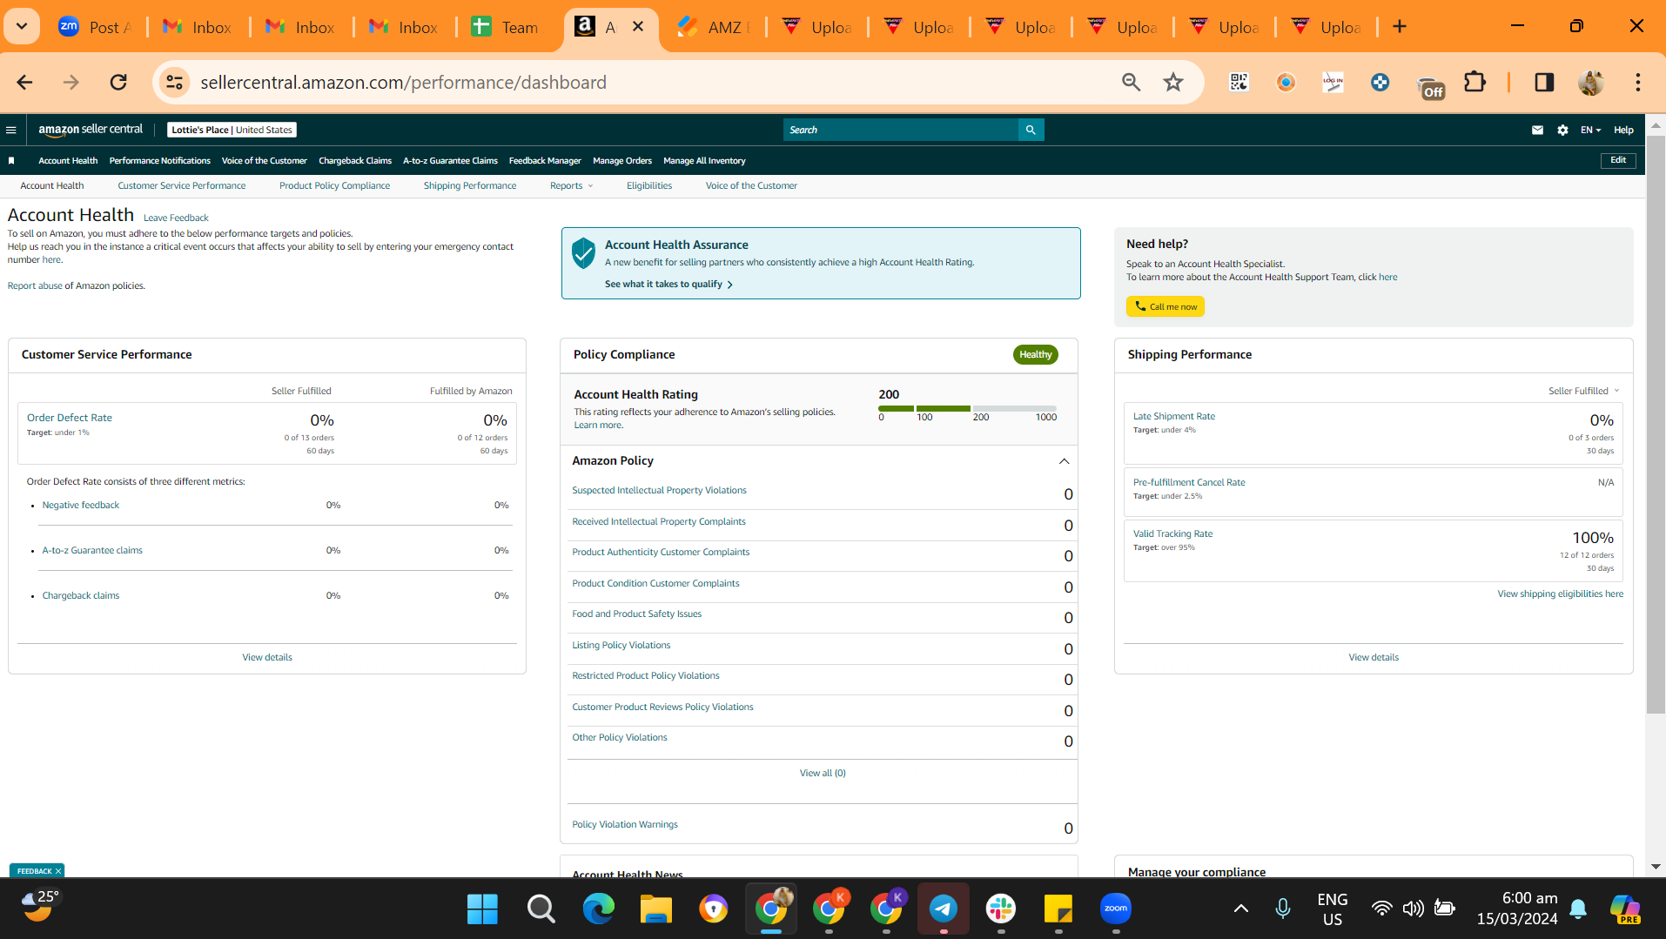
Task: Open Suspected Intellectual Property Violations link
Action: (659, 491)
